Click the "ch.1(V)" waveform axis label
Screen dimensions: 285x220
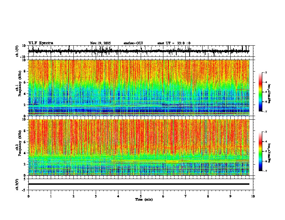point(17,51)
